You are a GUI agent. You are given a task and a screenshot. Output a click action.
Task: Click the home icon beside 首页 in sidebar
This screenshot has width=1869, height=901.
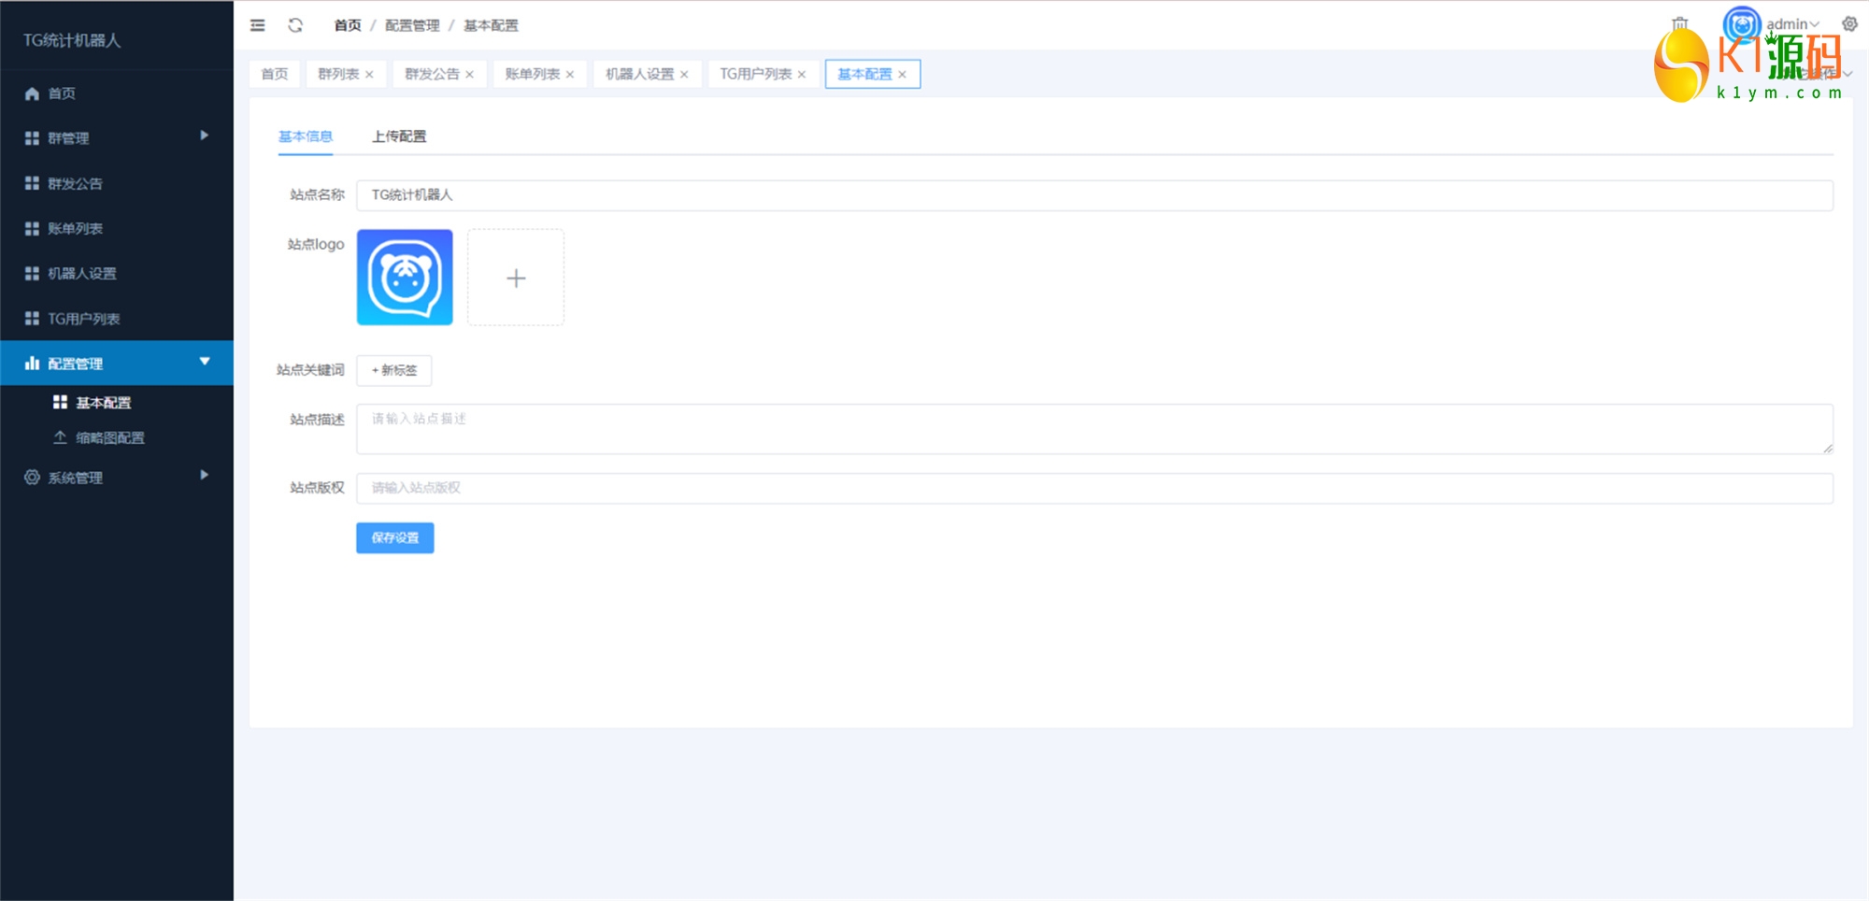[x=32, y=93]
